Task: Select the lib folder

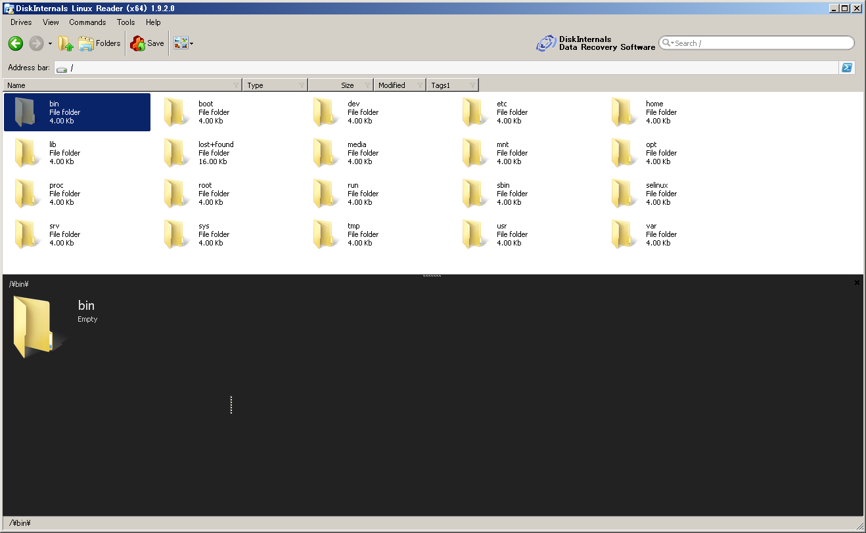Action: coord(77,153)
